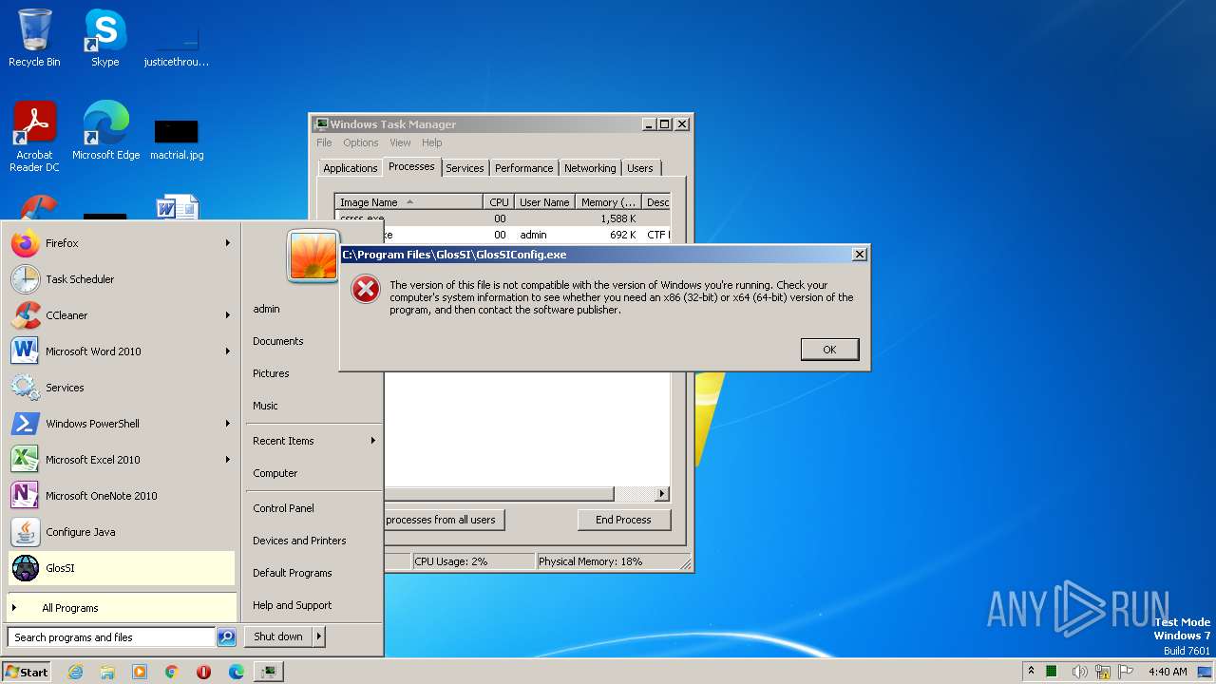Click the 4:40 AM taskbar clock
The height and width of the screenshot is (684, 1216).
pos(1168,672)
